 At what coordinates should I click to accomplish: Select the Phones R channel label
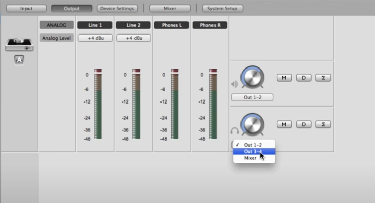point(210,25)
